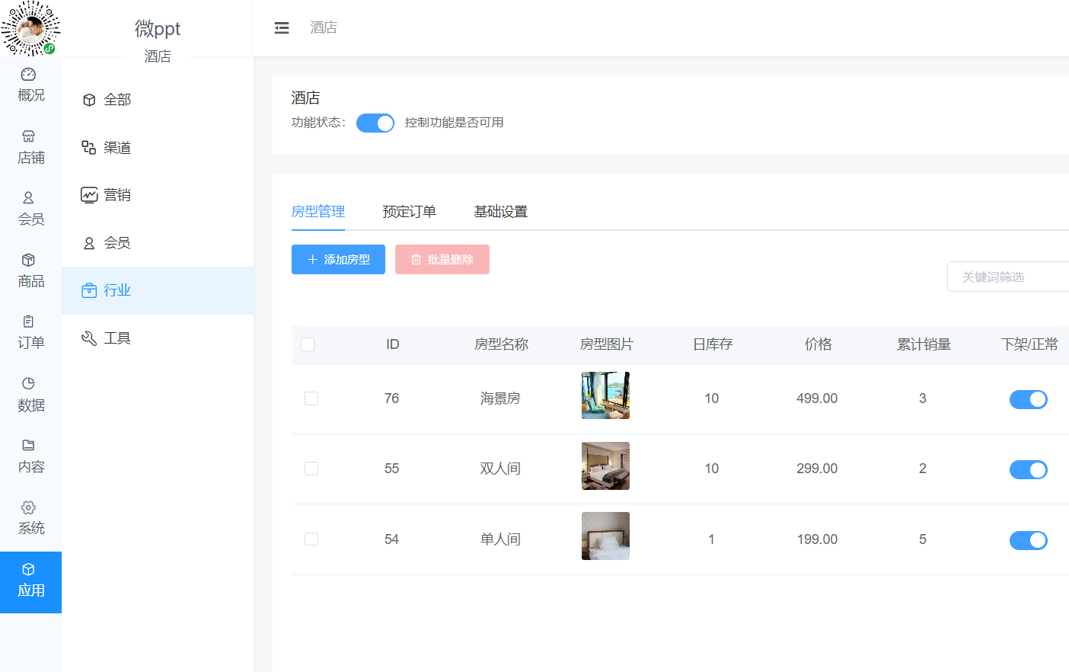1069x672 pixels.
Task: Click the 海景房 room name
Action: [500, 398]
